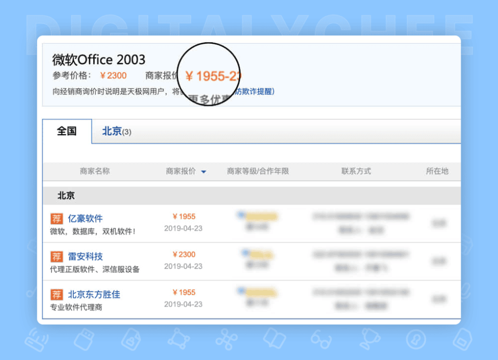The width and height of the screenshot is (498, 360).
Task: Click description 代理正版软件、深信服设备
Action: 95,270
